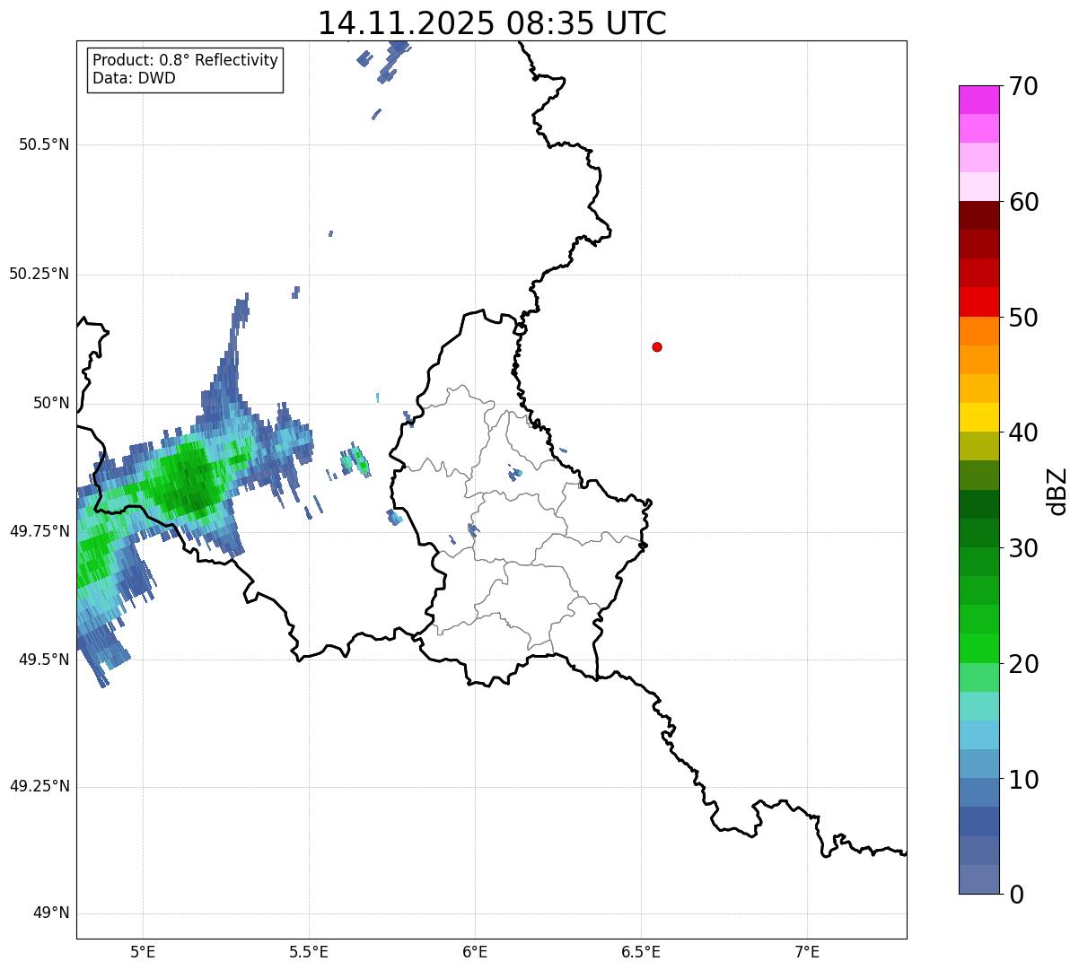Click the colorbar tick label "60"
The image size is (1079, 970).
[1023, 202]
